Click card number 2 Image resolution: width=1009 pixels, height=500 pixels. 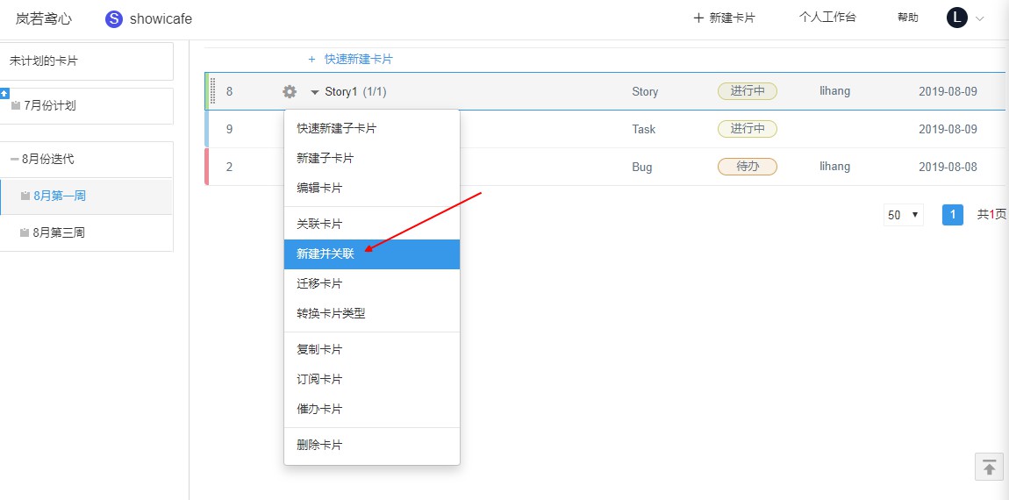(x=229, y=168)
